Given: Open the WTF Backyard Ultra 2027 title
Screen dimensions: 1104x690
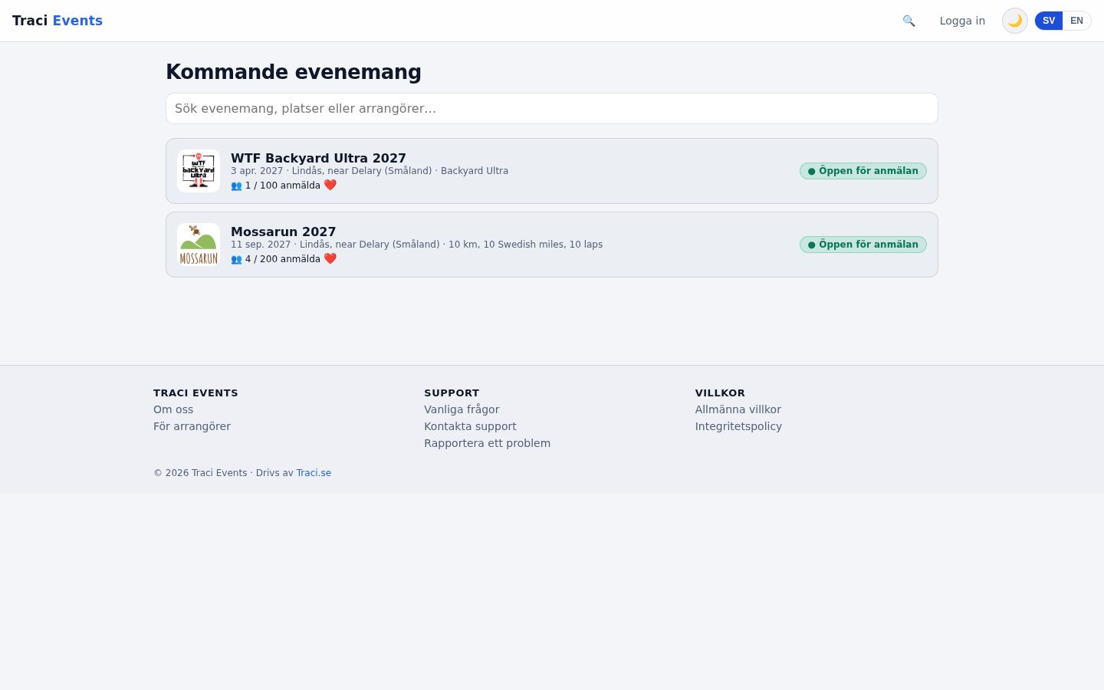Looking at the screenshot, I should pyautogui.click(x=318, y=158).
